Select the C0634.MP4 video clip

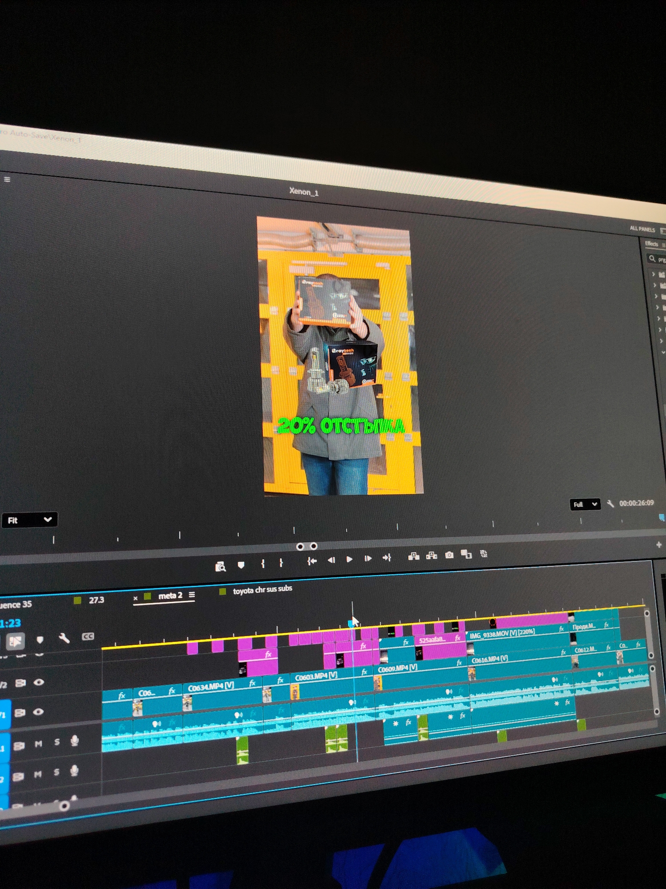[x=222, y=694]
